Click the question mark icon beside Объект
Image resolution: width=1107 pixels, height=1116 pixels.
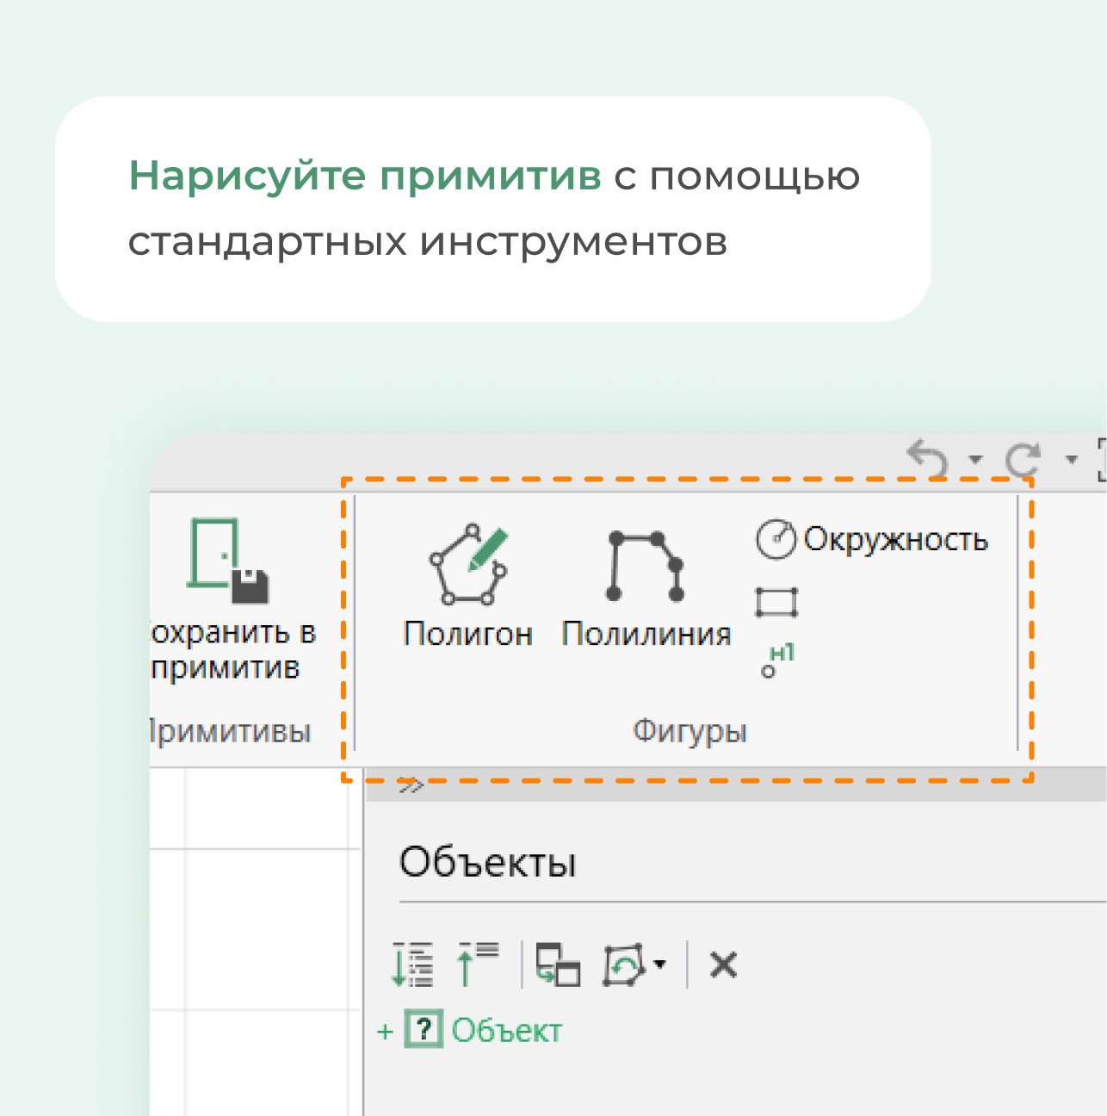(424, 1030)
